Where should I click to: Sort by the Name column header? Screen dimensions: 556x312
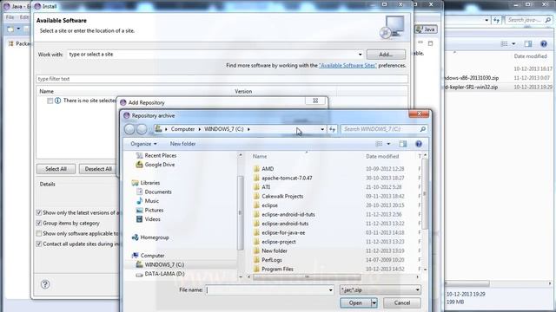coord(260,156)
